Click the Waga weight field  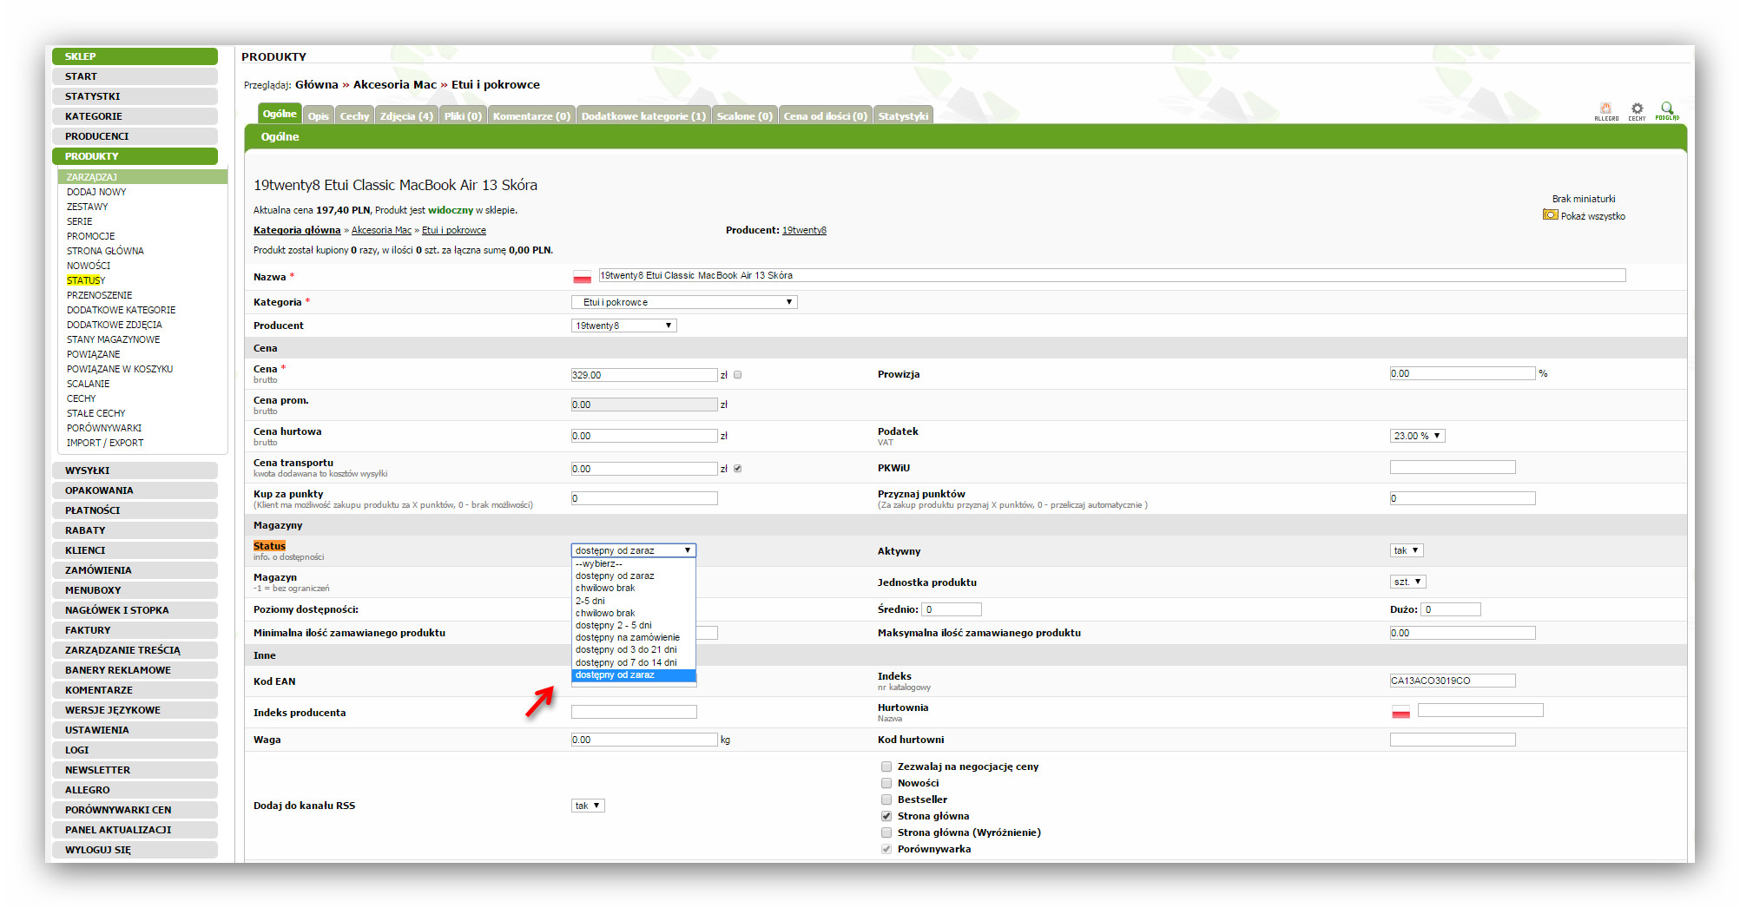[644, 740]
